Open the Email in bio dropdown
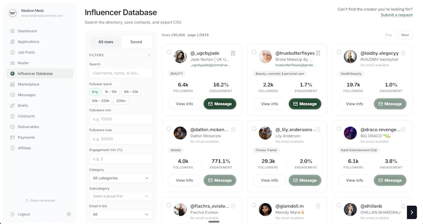423x224 pixels. [x=121, y=214]
